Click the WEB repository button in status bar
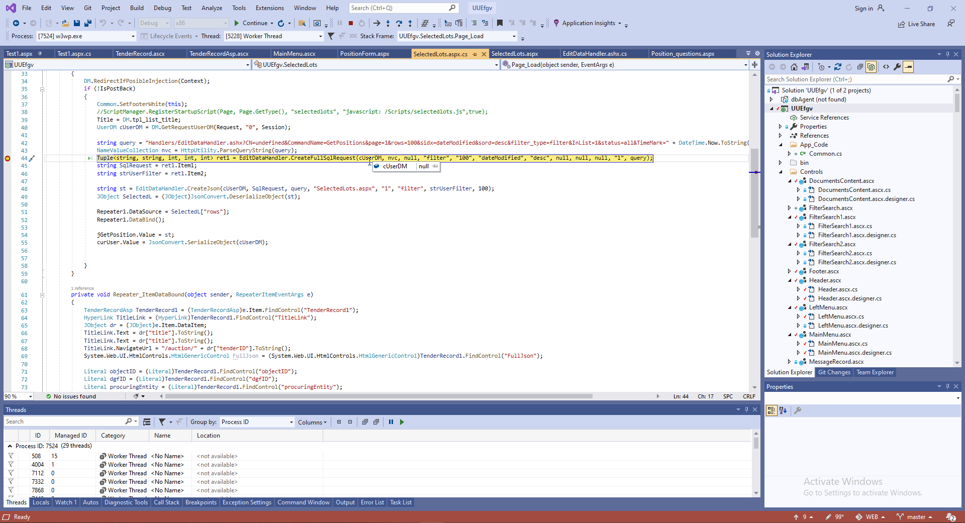965x523 pixels. 871,517
